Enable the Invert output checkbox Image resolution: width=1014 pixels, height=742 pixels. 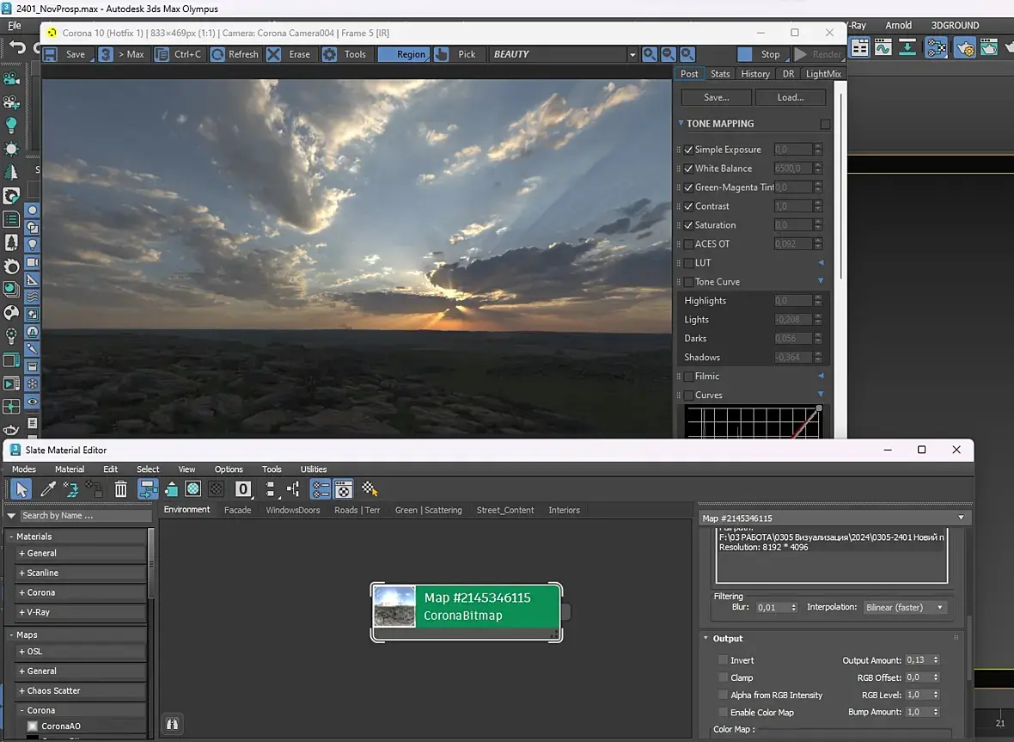pyautogui.click(x=723, y=660)
